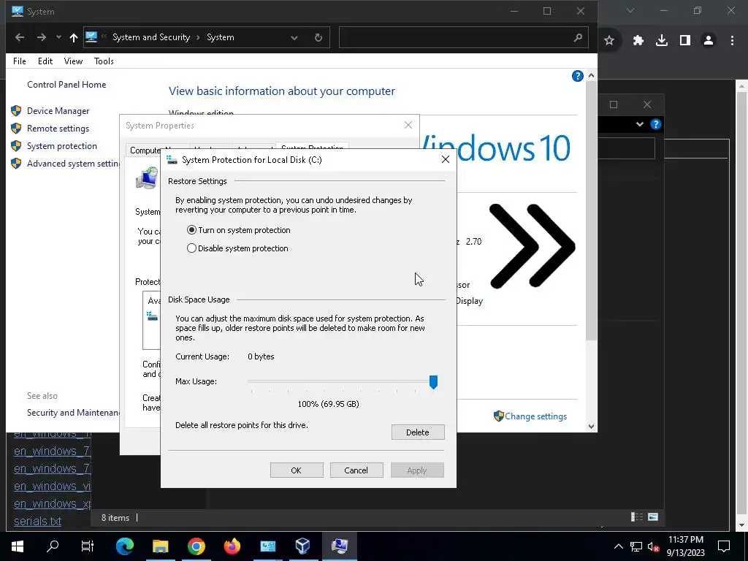The width and height of the screenshot is (748, 561).
Task: Open Task View on taskbar
Action: coord(88,546)
